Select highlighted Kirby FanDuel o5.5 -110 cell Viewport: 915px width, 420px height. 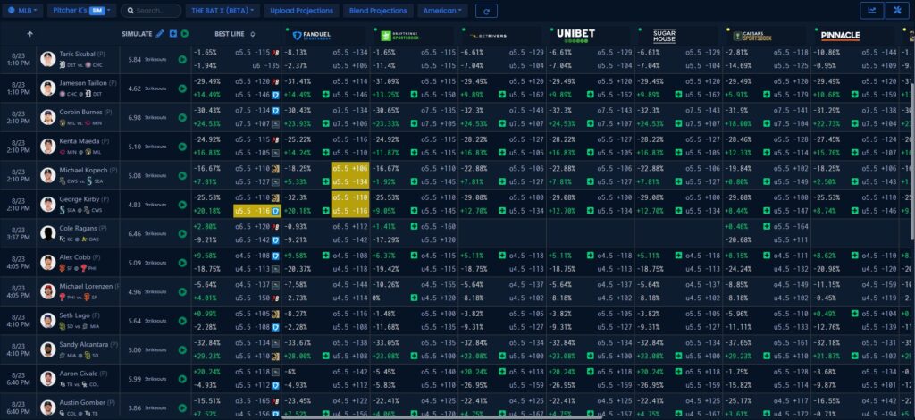[350, 197]
